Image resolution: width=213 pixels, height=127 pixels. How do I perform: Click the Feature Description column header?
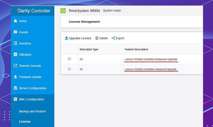[x=136, y=49]
